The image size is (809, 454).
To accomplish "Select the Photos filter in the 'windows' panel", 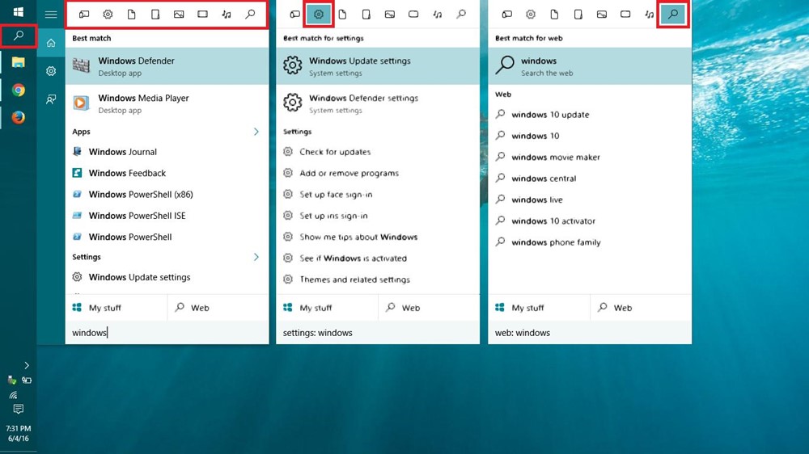I will click(179, 15).
